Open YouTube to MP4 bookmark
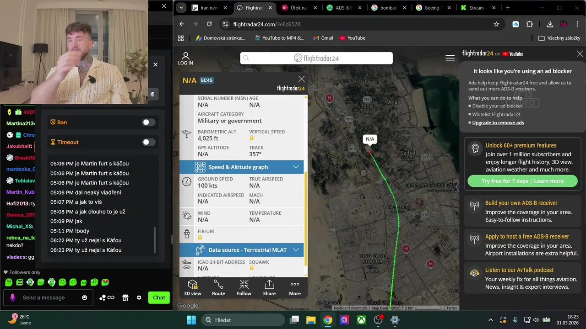Screen dimensions: 586x329 click(x=279, y=38)
